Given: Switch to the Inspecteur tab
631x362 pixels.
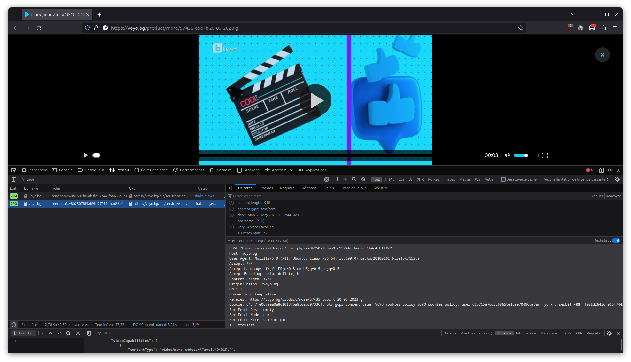Looking at the screenshot, I should [34, 170].
